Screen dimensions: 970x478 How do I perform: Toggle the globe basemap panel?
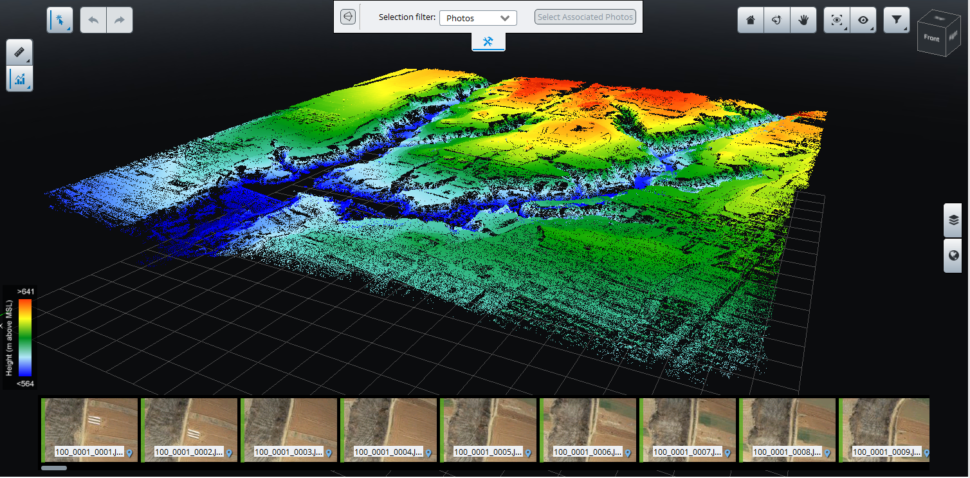pyautogui.click(x=953, y=256)
